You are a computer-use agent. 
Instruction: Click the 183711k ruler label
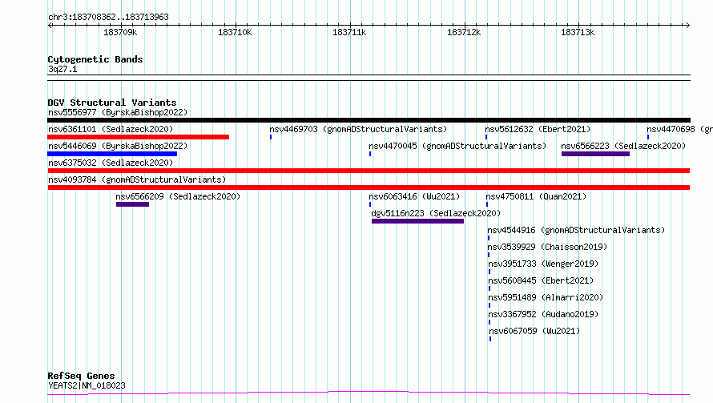[x=349, y=32]
